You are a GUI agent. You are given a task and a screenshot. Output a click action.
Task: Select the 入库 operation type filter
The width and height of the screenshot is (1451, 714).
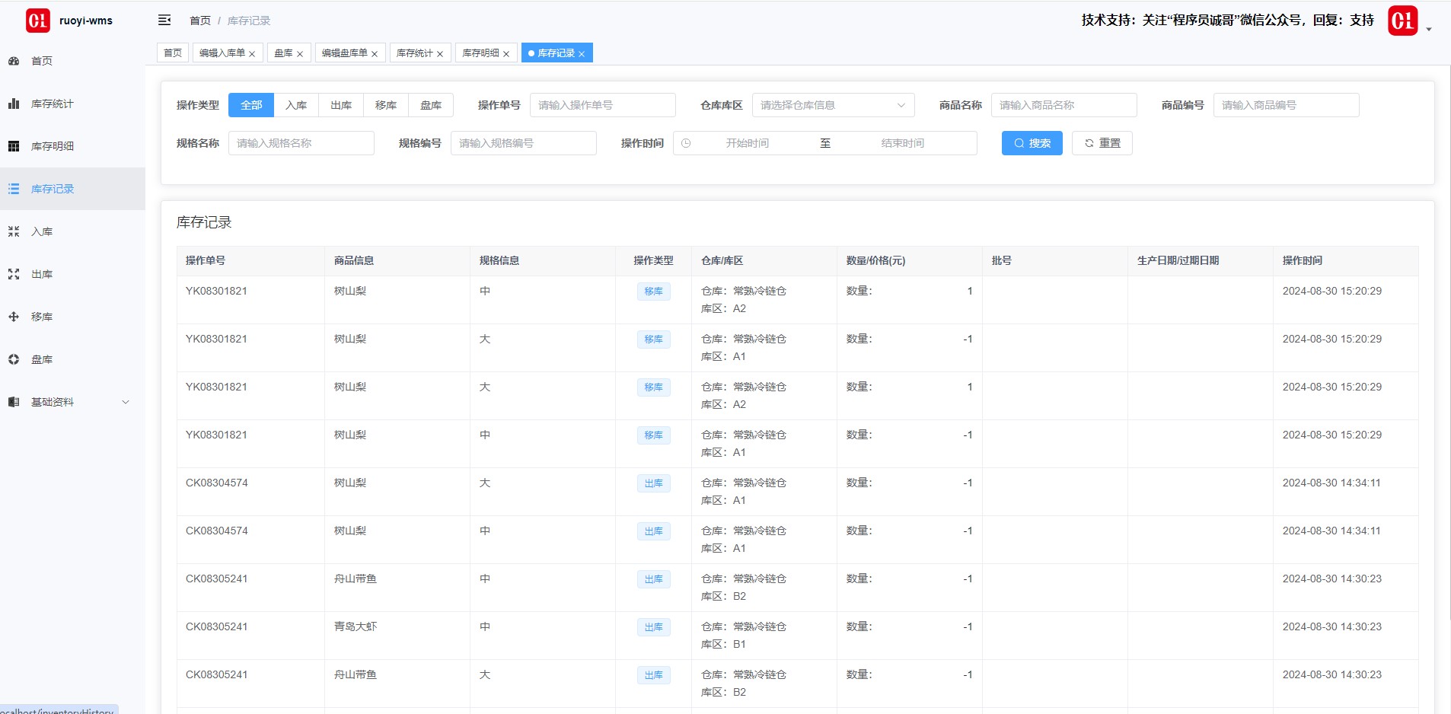296,105
